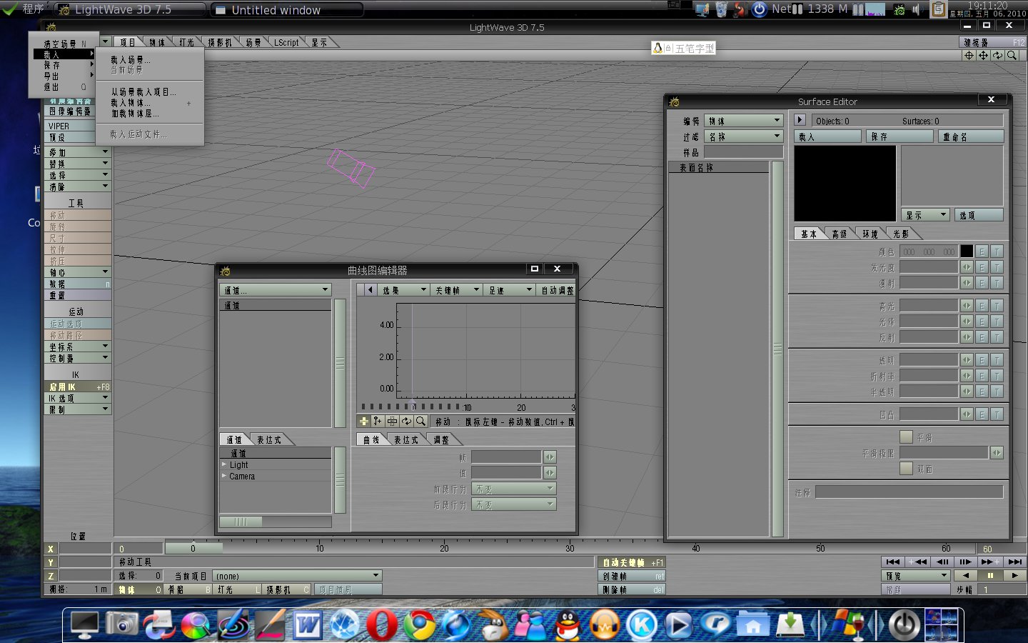Launch Google Chrome from the dock
The image size is (1028, 643).
pos(419,625)
